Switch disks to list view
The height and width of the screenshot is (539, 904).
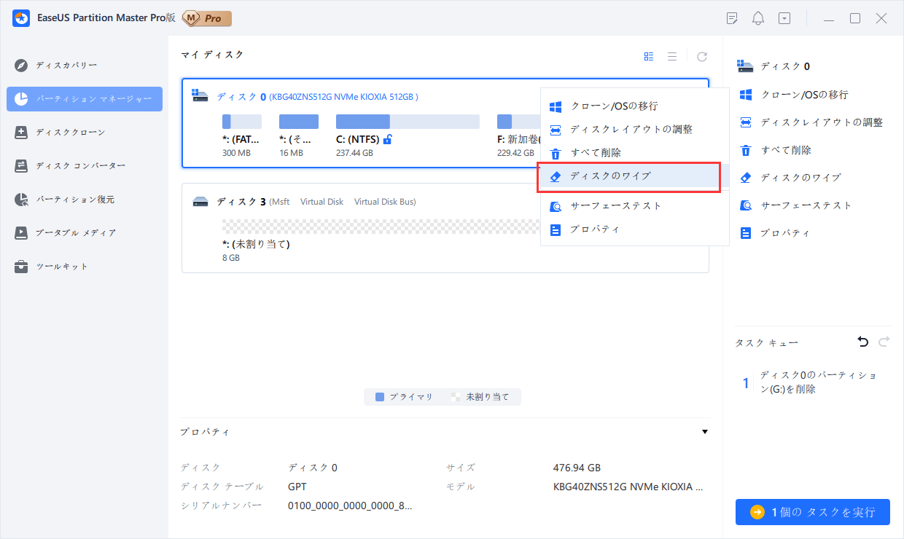click(x=672, y=55)
